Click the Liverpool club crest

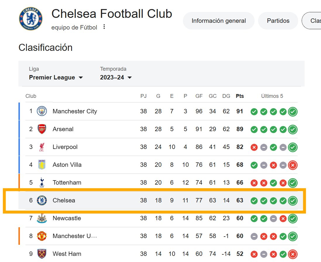point(42,147)
